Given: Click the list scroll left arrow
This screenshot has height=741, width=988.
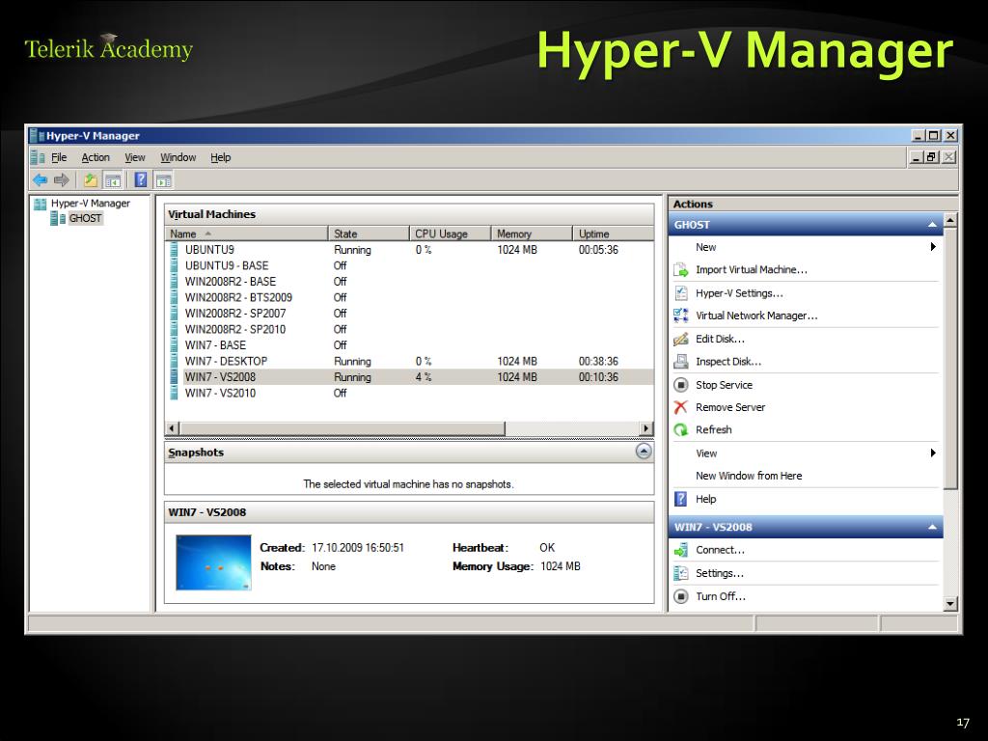Looking at the screenshot, I should pyautogui.click(x=172, y=428).
